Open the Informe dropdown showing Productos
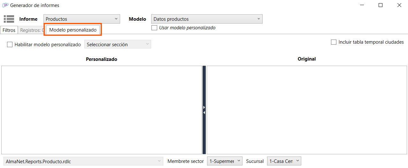This screenshot has width=408, height=168. coord(81,19)
